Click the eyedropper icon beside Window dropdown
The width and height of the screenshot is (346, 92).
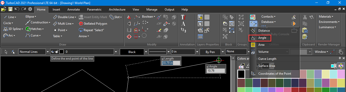[333, 52]
